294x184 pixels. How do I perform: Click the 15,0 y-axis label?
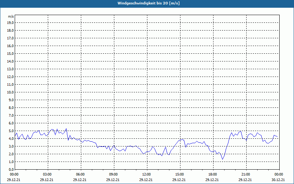click(x=10, y=54)
